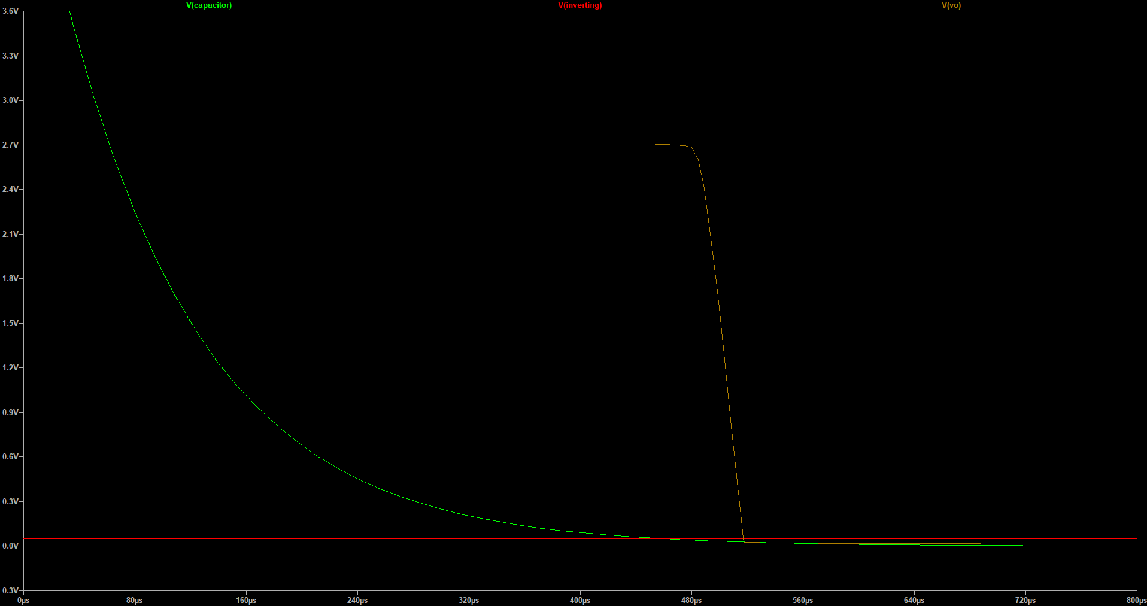
Task: Click the 240µs time axis label
Action: (x=357, y=600)
